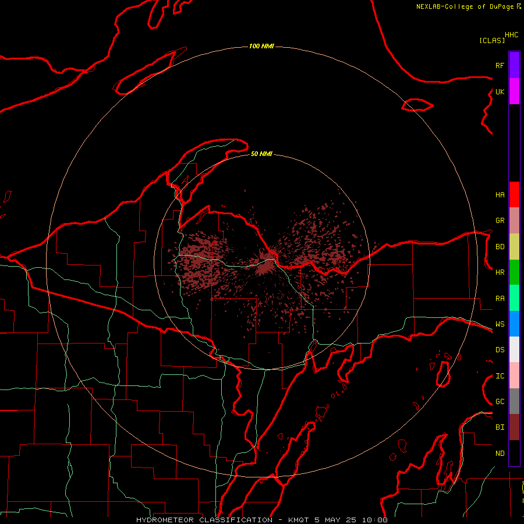Click the IC light pink legend swatch
This screenshot has width=524, height=524.
514,376
